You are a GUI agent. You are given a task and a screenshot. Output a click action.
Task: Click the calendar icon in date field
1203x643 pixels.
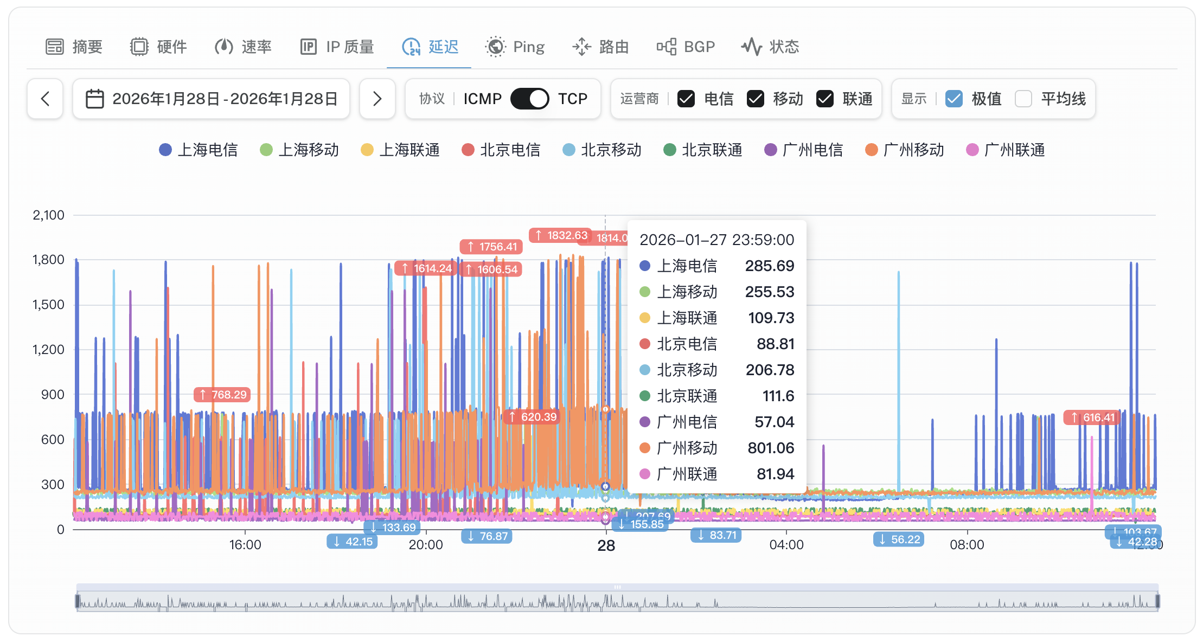95,99
